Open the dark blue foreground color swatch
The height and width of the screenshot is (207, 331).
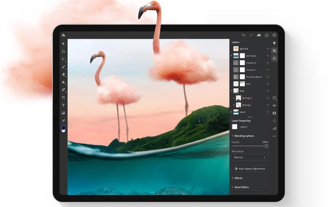(x=63, y=128)
